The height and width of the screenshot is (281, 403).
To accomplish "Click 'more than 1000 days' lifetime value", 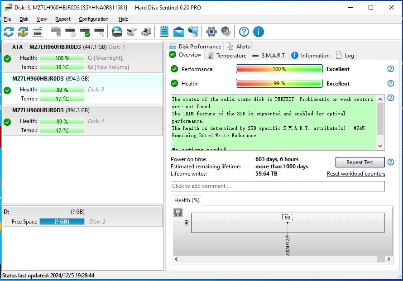I will (282, 167).
